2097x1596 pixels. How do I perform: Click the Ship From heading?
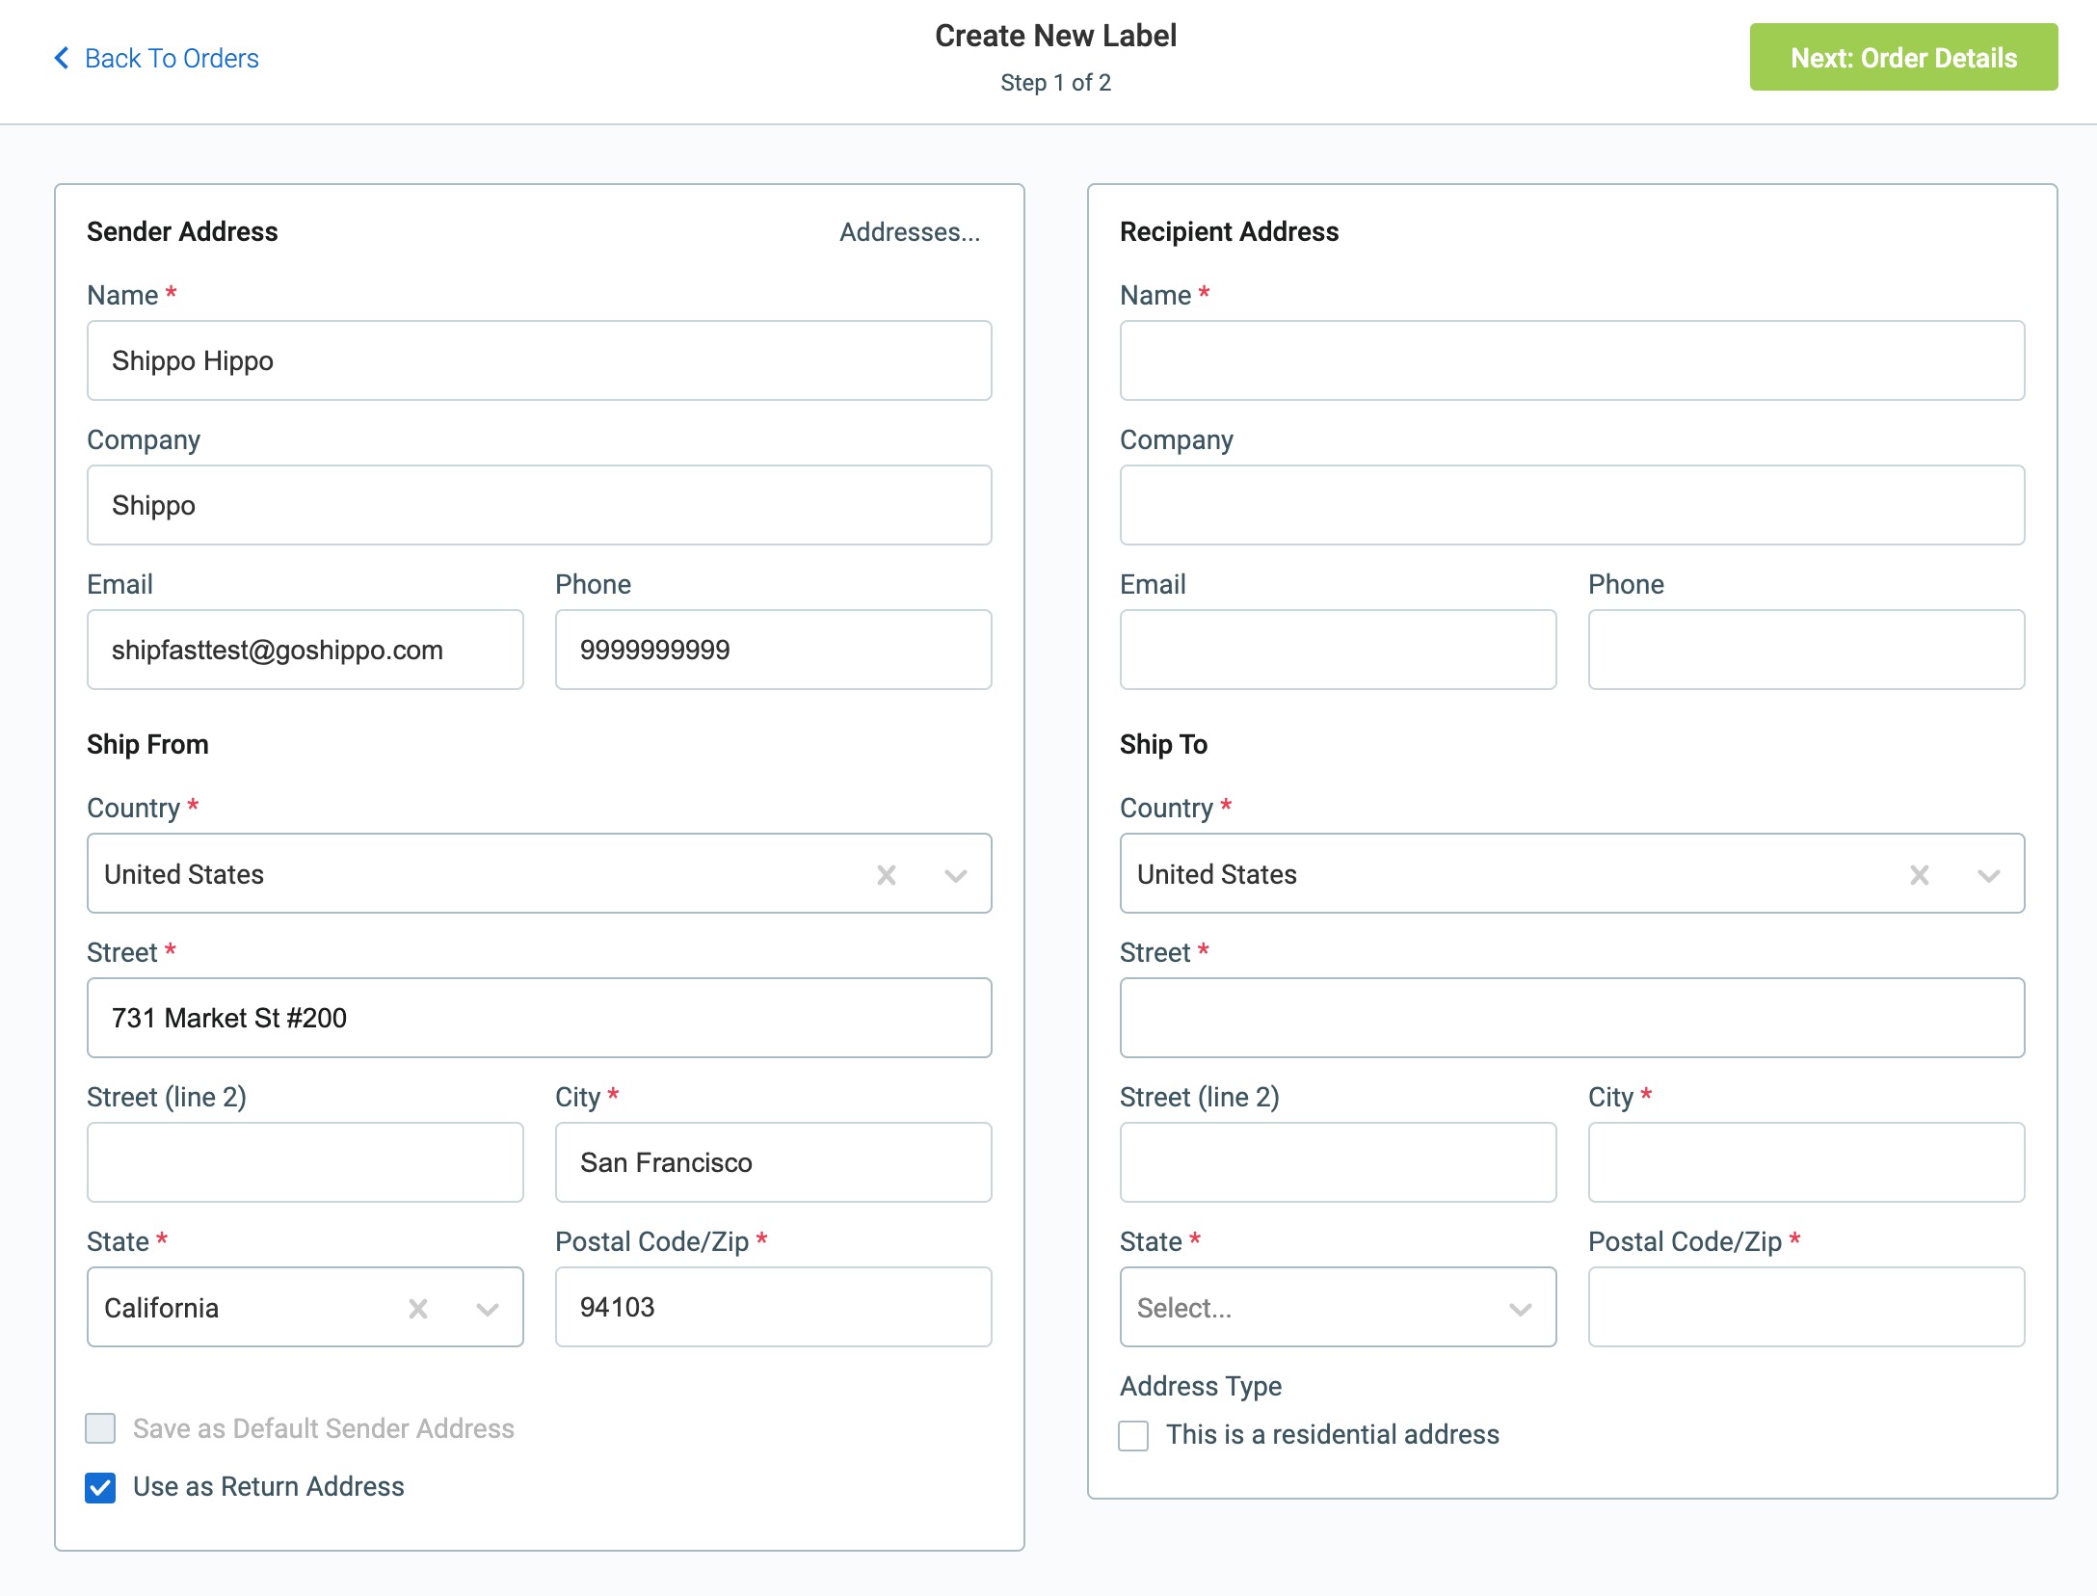point(147,744)
